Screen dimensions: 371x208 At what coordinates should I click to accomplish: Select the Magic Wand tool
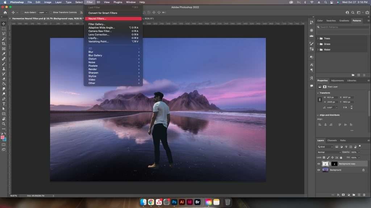[4, 39]
